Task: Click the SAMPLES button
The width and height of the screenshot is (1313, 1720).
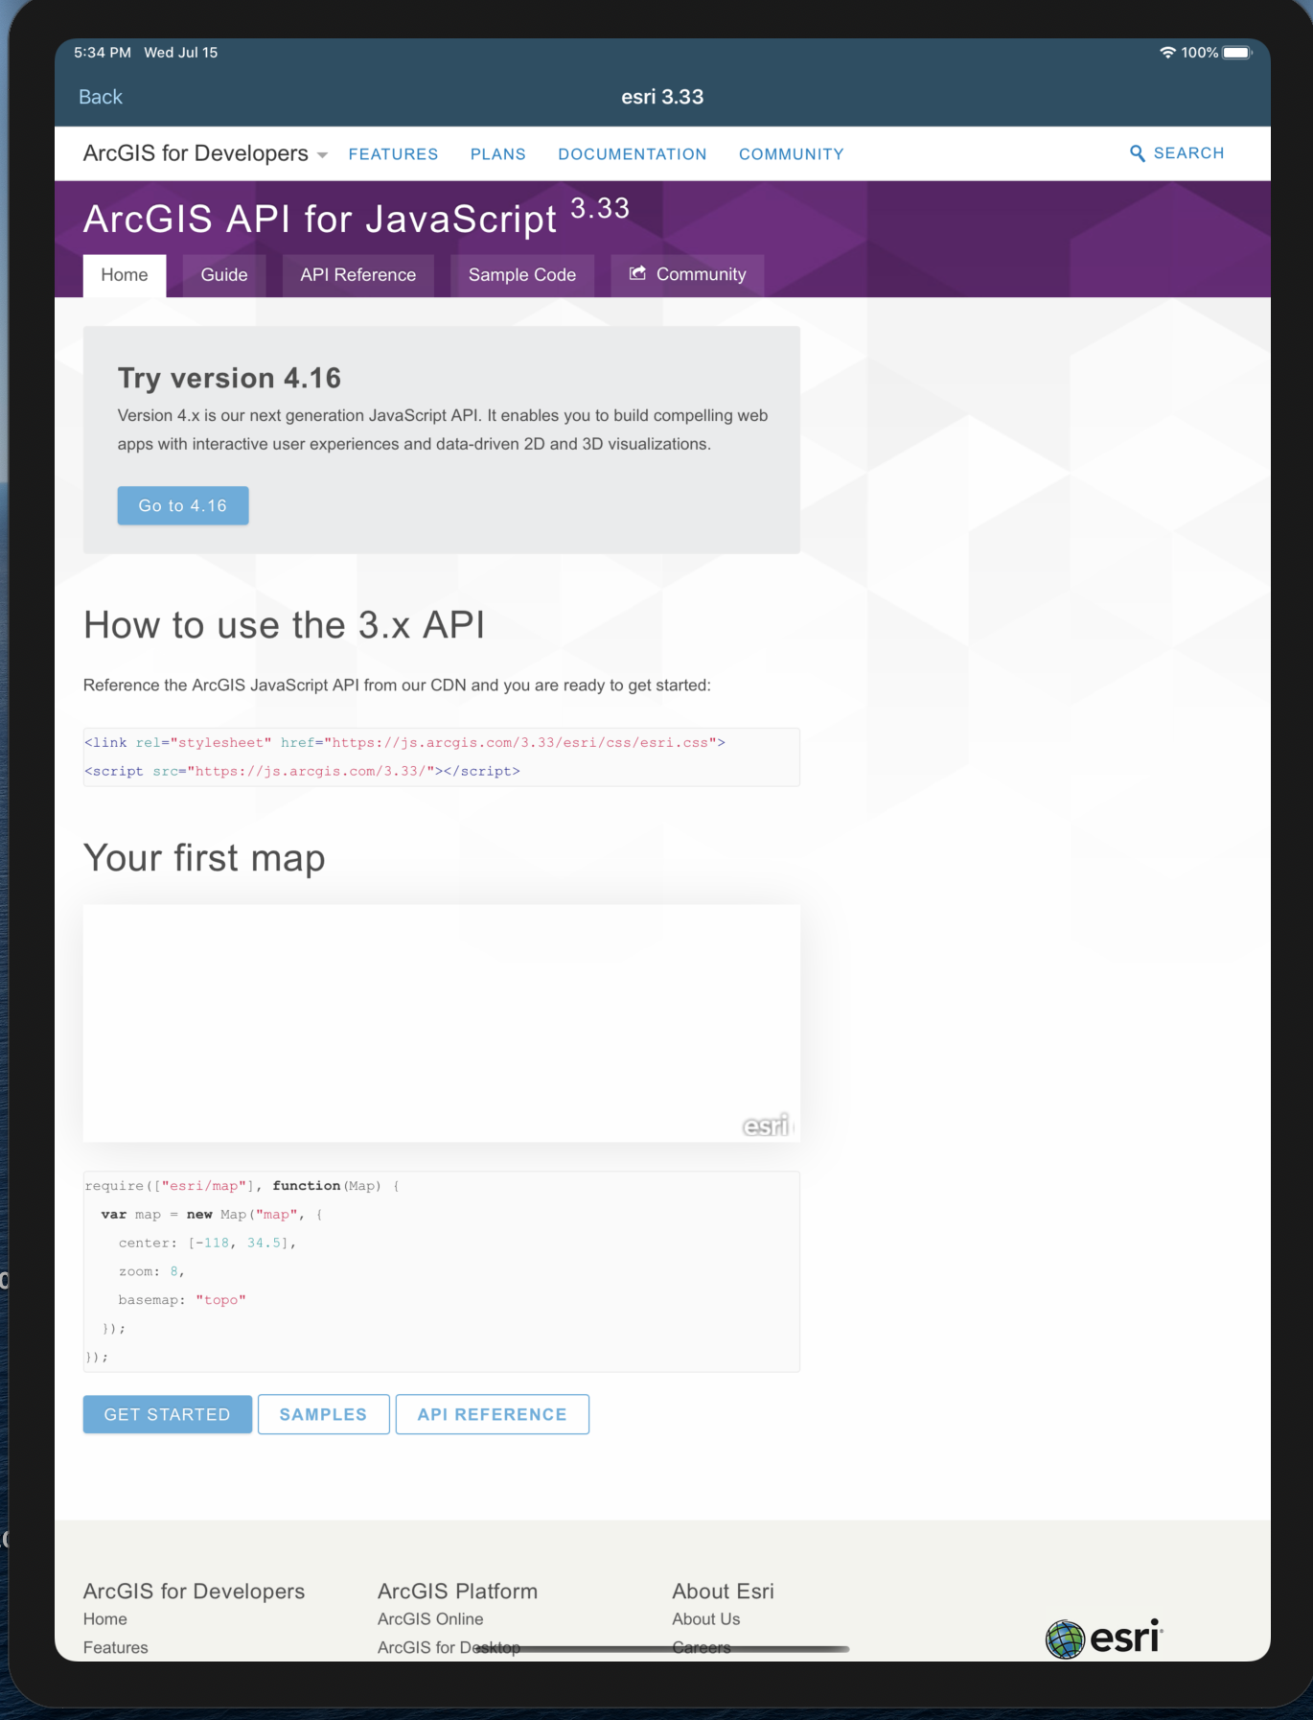Action: coord(324,1414)
